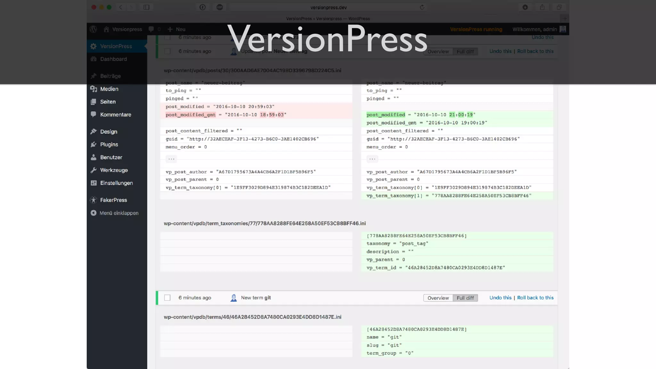Switch New term git to Overview tab
The image size is (656, 369).
tap(438, 298)
